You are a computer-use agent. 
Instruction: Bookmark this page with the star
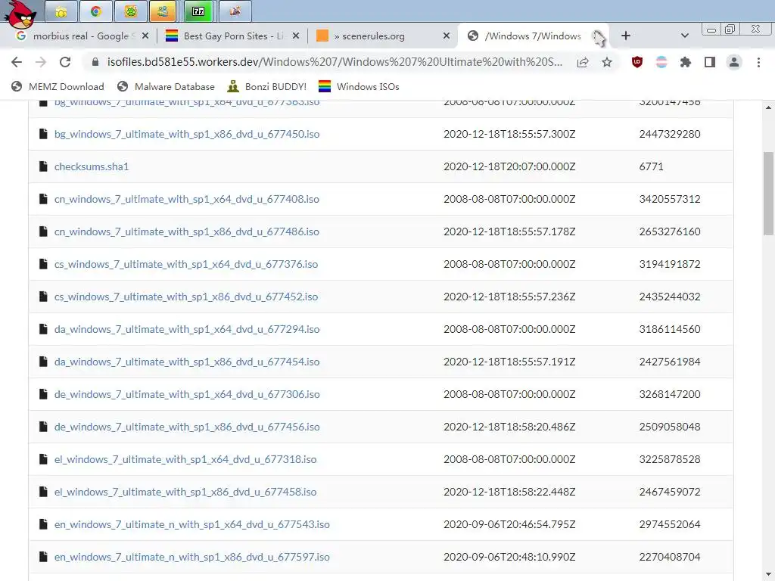[x=607, y=62]
